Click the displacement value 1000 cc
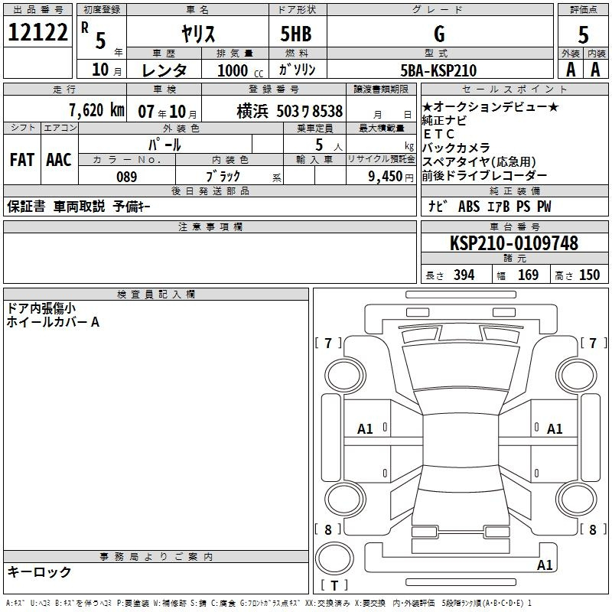This screenshot has height=612, width=612. click(240, 70)
